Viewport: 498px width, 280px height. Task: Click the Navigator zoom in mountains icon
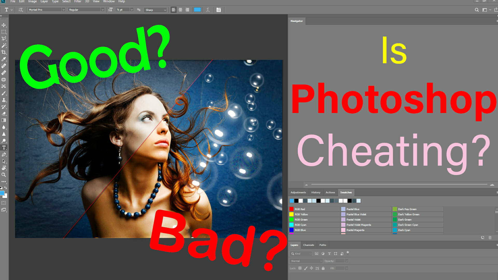pyautogui.click(x=492, y=185)
